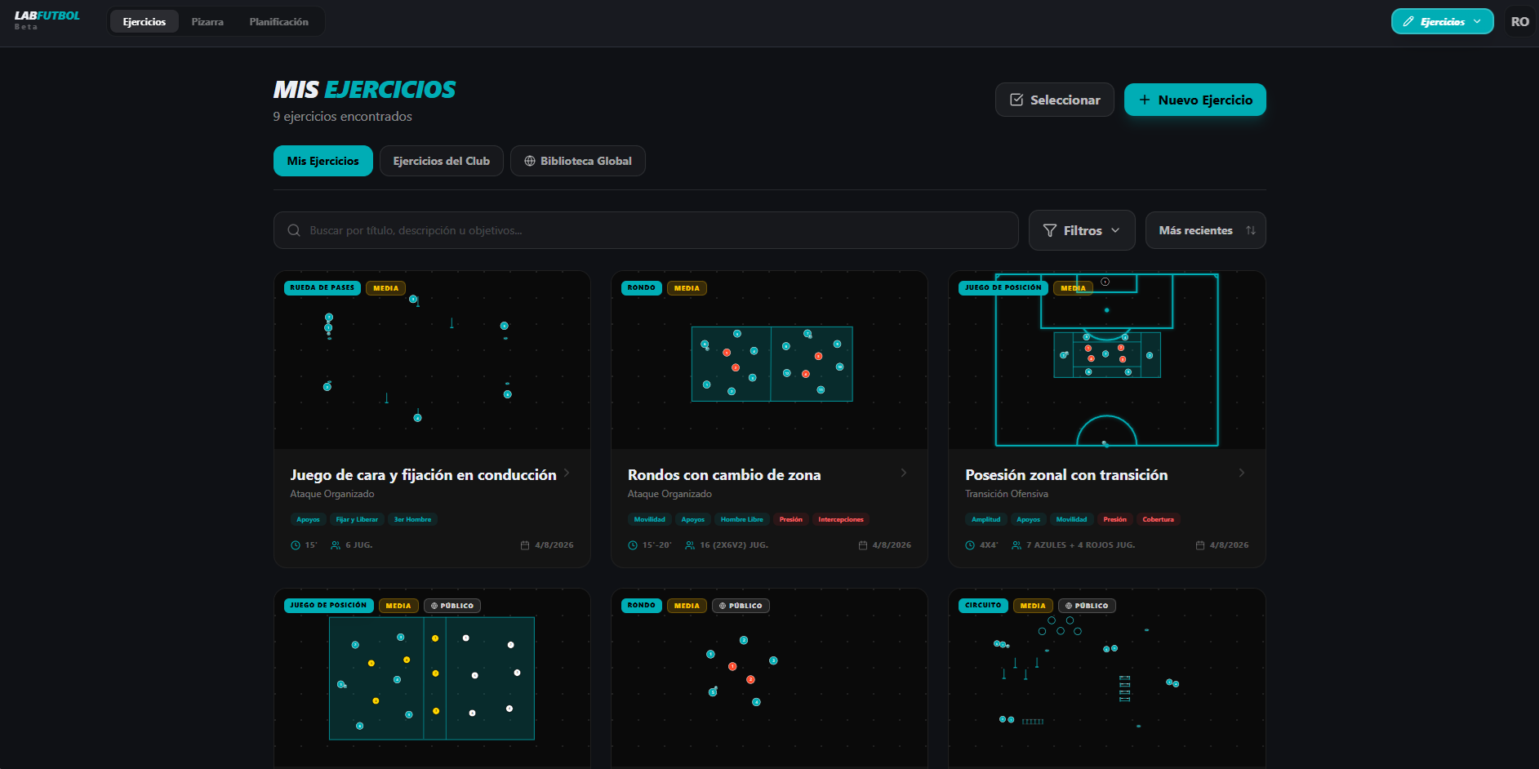This screenshot has height=769, width=1539.
Task: Click the Hombre Libre tag
Action: tap(742, 519)
